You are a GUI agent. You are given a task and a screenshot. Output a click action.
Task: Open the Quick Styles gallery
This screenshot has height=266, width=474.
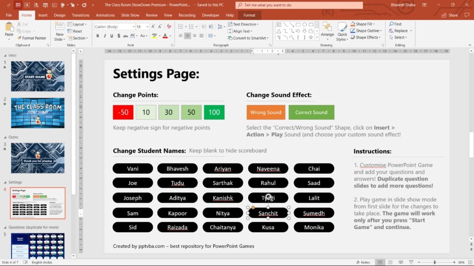click(342, 31)
